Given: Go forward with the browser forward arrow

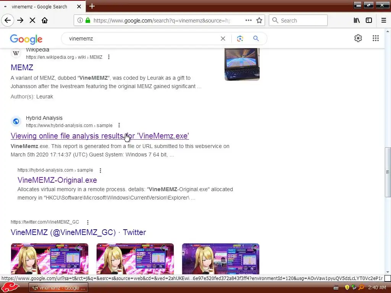Looking at the screenshot, I should (x=21, y=21).
